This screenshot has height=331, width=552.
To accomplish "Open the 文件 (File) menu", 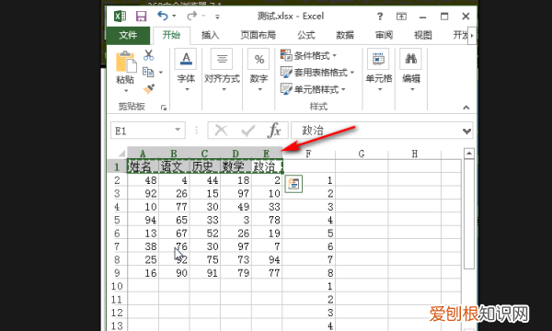I will (x=128, y=35).
